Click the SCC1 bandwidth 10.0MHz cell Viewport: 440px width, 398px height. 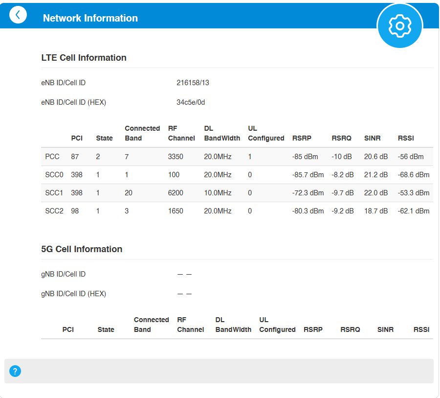[218, 193]
